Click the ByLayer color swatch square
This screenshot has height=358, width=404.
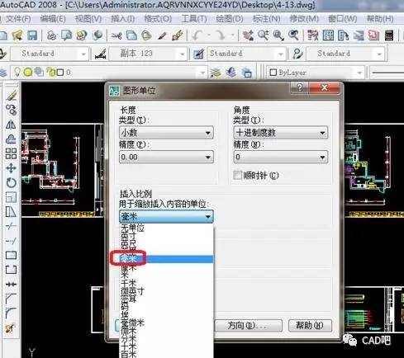click(x=273, y=73)
